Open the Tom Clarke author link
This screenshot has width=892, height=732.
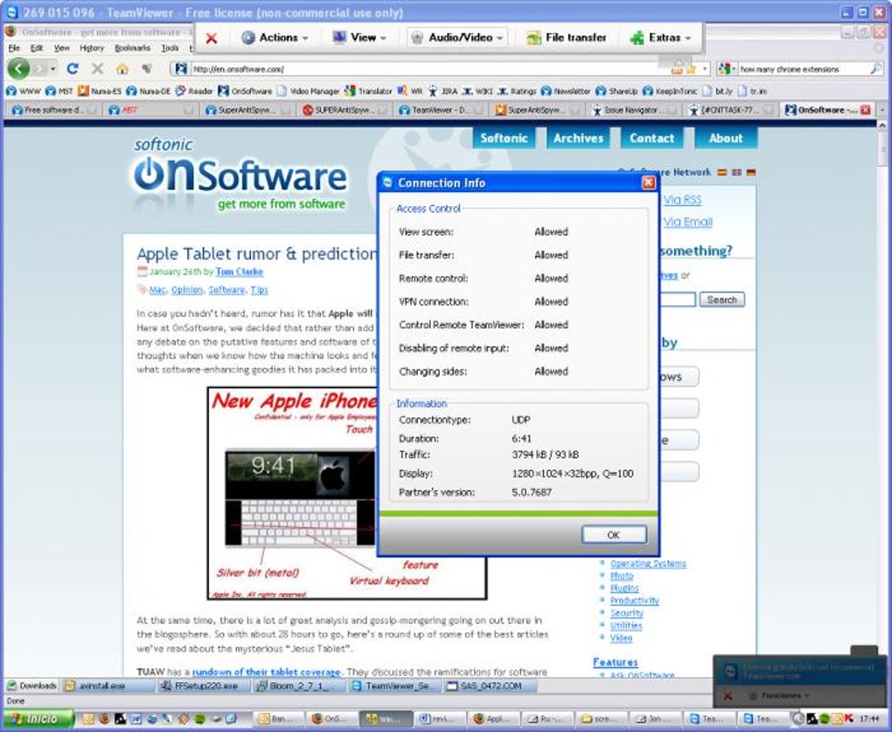click(x=239, y=272)
